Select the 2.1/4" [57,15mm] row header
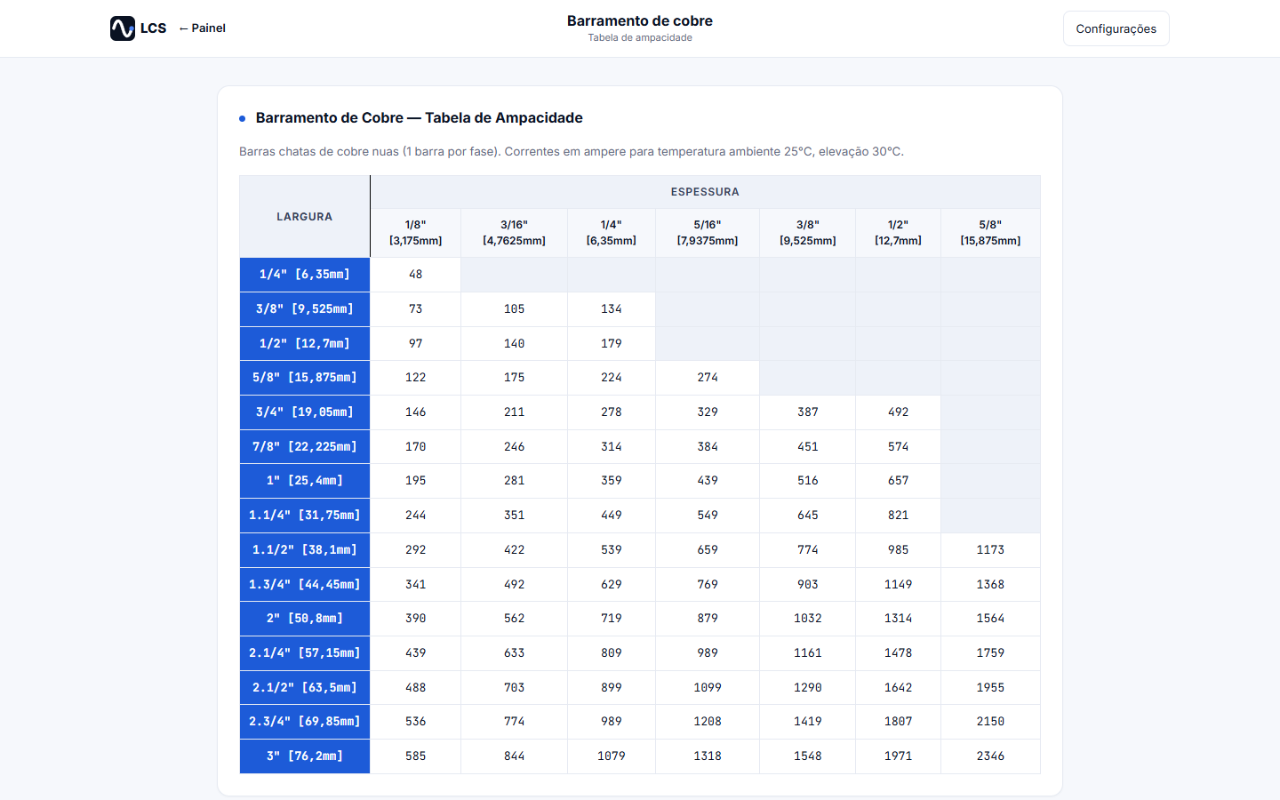The image size is (1280, 800). point(305,653)
